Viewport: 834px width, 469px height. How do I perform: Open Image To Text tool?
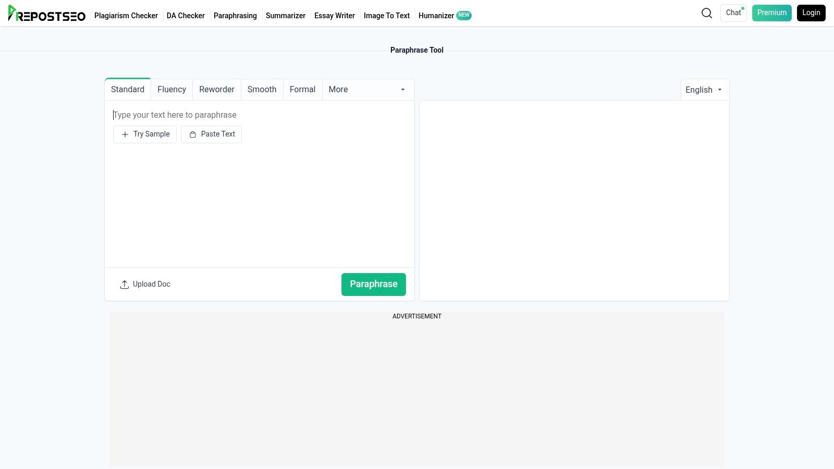[x=387, y=16]
